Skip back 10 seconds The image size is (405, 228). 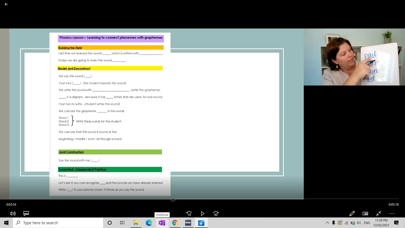[x=189, y=213]
